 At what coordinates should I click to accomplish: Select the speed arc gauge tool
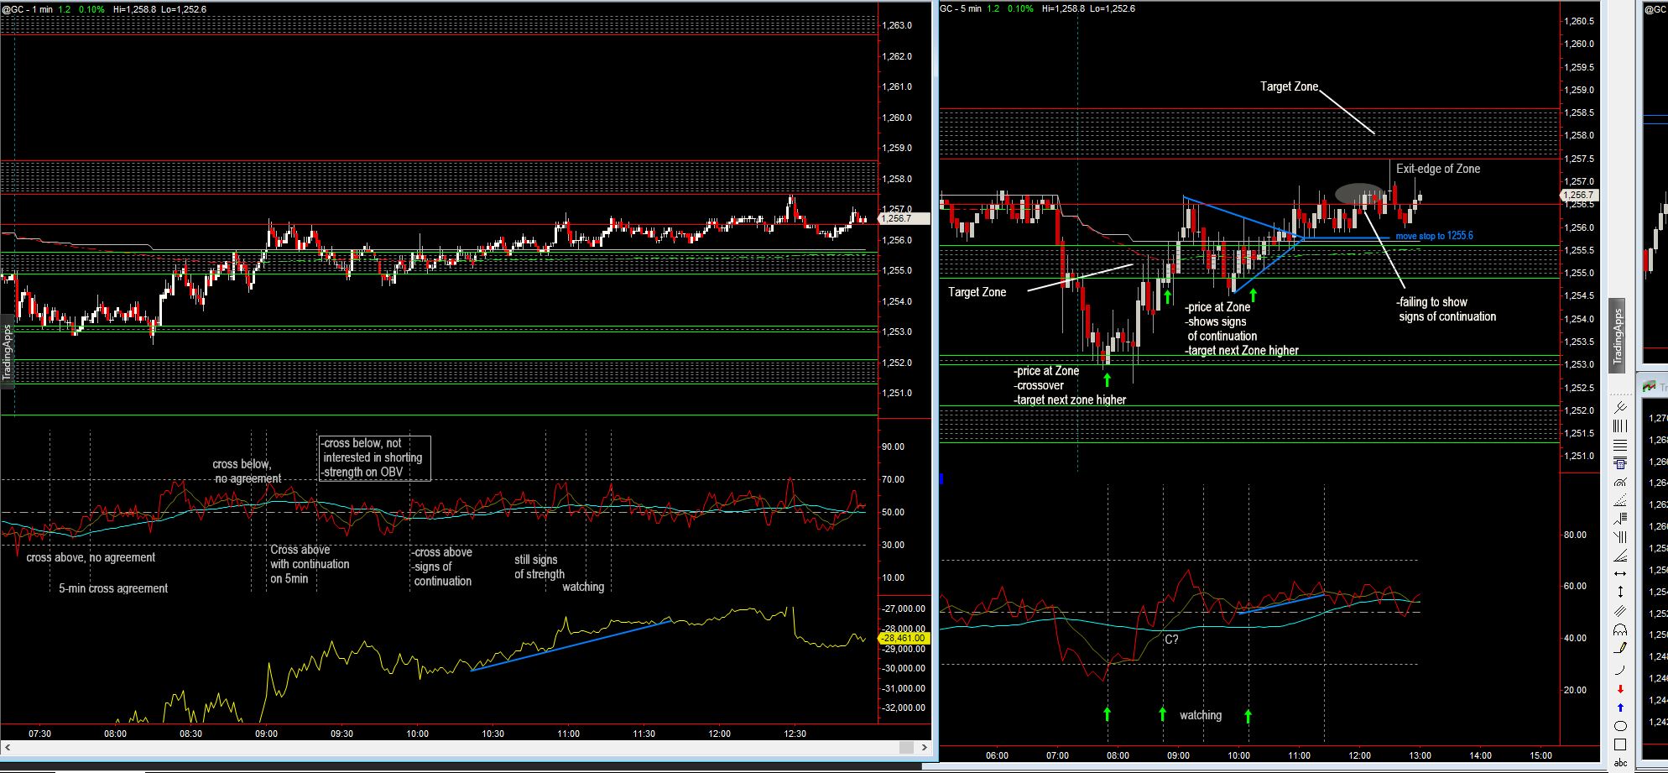pyautogui.click(x=1620, y=482)
